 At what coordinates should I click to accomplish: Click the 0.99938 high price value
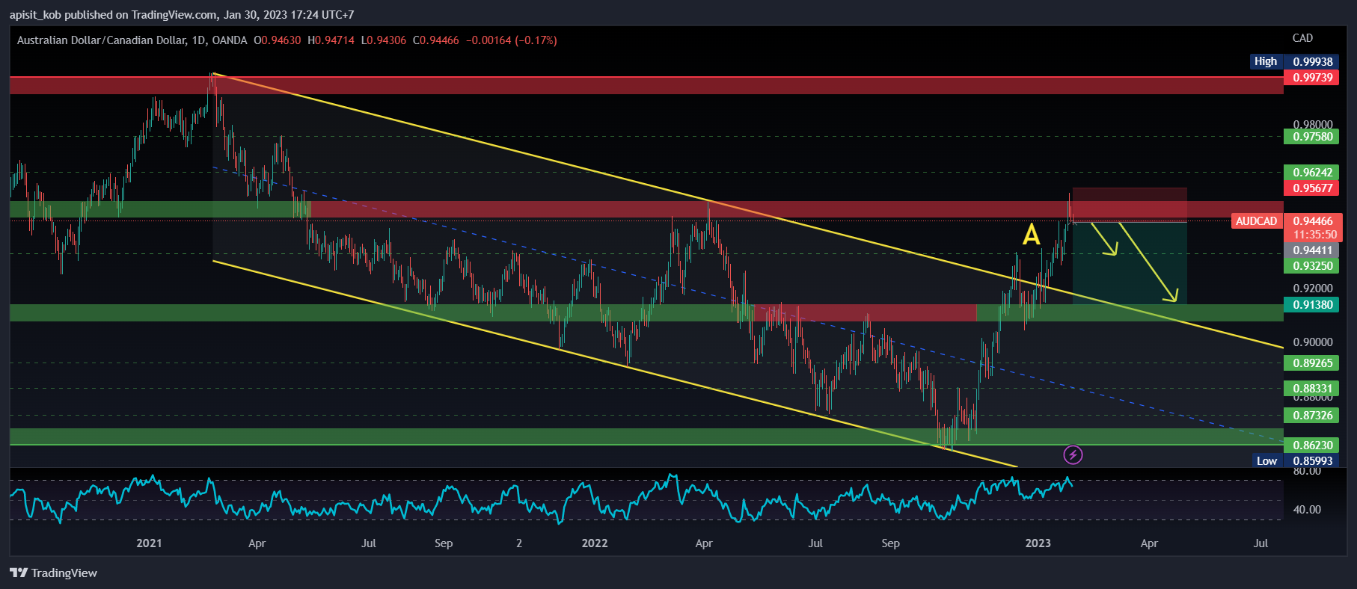click(x=1313, y=61)
